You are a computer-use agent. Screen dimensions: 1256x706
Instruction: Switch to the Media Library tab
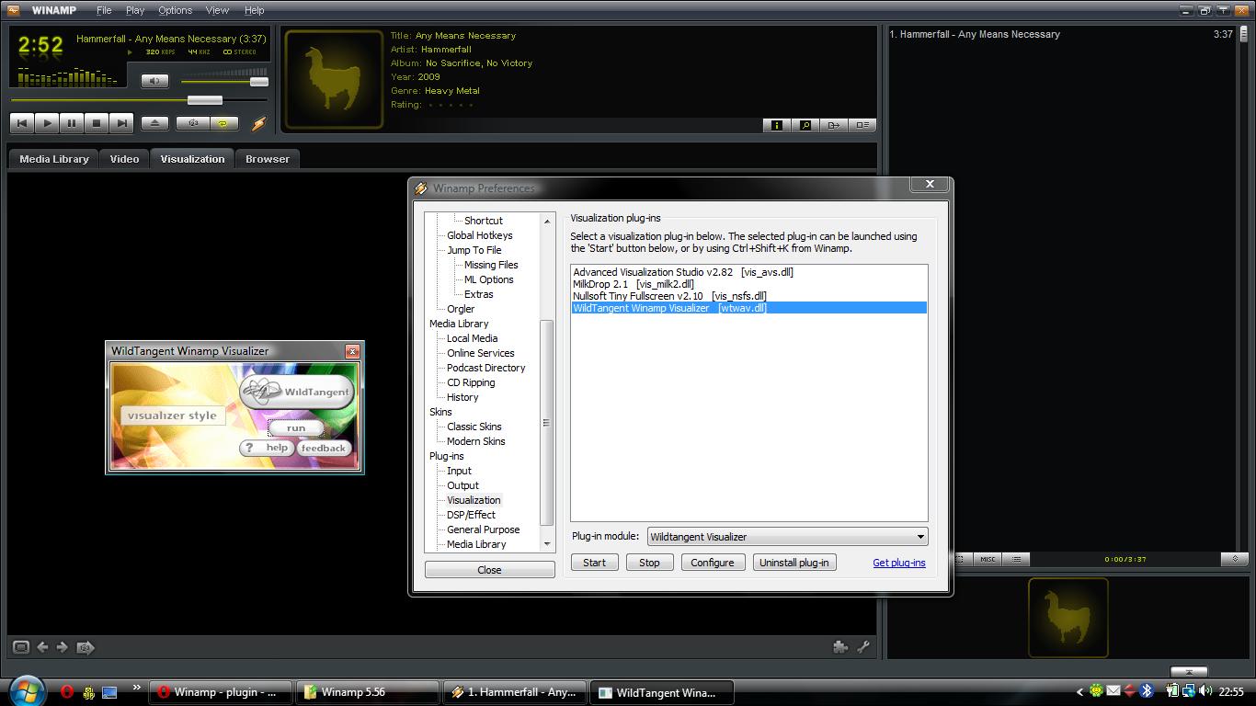click(x=54, y=159)
